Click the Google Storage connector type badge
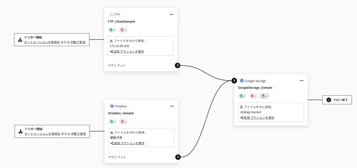Viewport: 357px width, 168px height. point(253,81)
